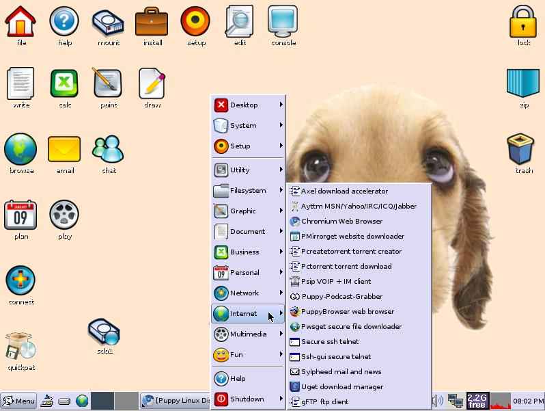Open the paint desktop icon
The width and height of the screenshot is (545, 411).
(108, 83)
